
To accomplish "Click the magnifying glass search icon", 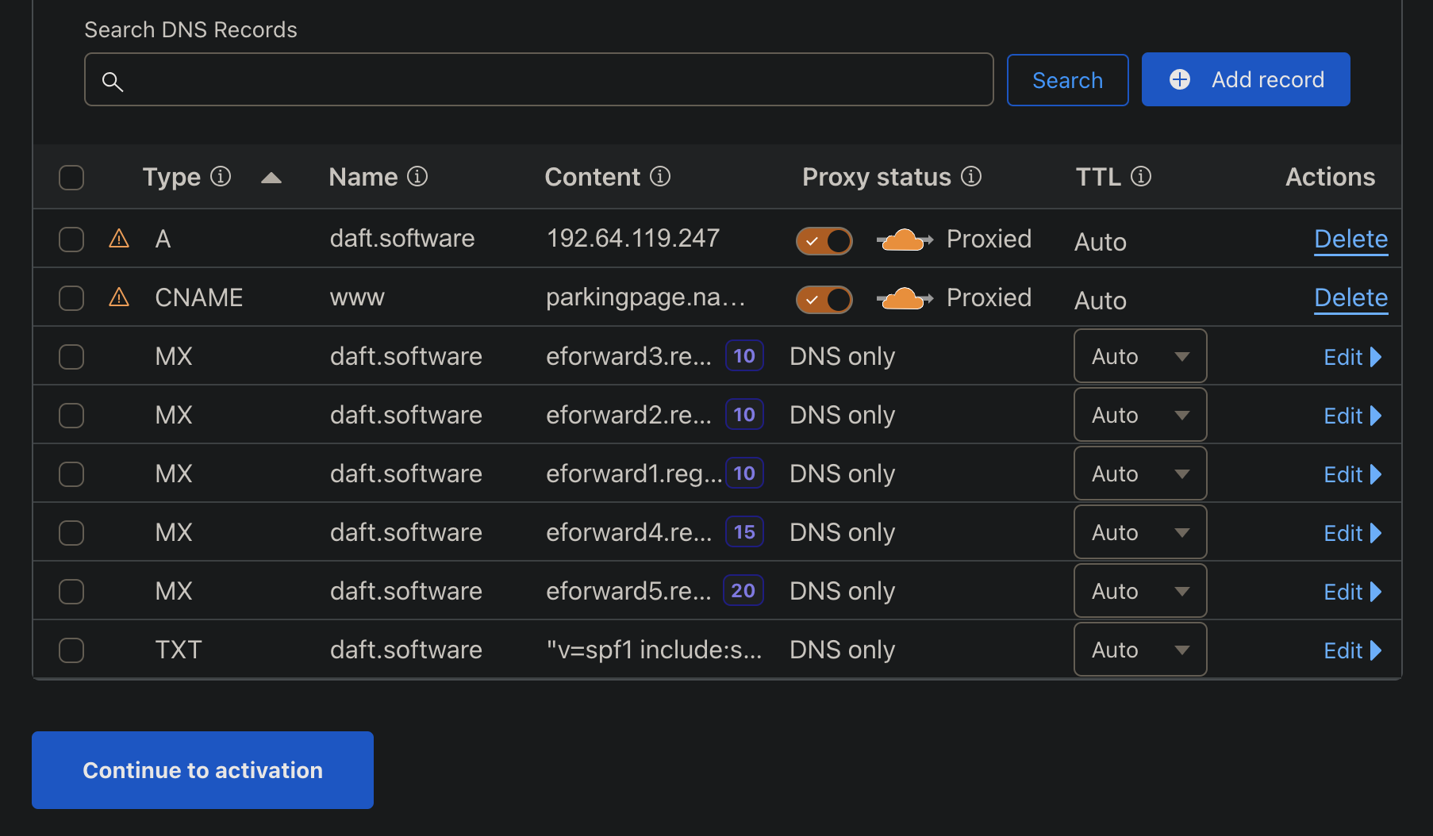I will [x=113, y=82].
